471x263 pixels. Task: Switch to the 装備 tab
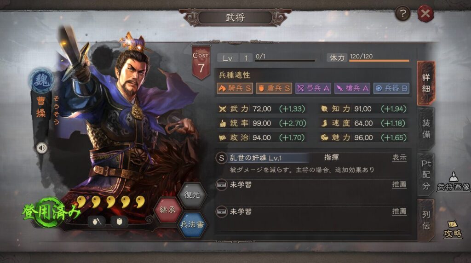click(426, 129)
